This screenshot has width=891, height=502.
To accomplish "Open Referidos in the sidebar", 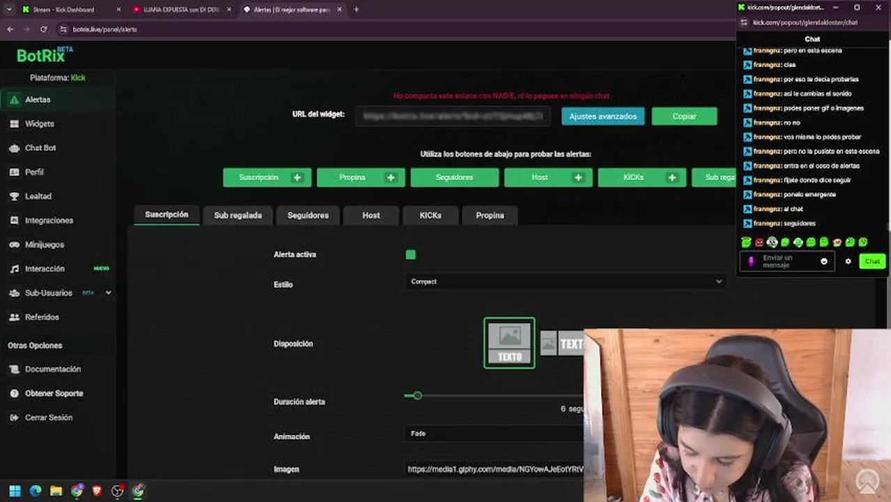I will point(42,317).
